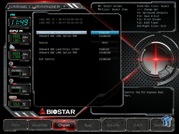This screenshot has width=179, height=134.
Task: Change LAN2 Option ROM Disabled value
Action: click(x=105, y=52)
